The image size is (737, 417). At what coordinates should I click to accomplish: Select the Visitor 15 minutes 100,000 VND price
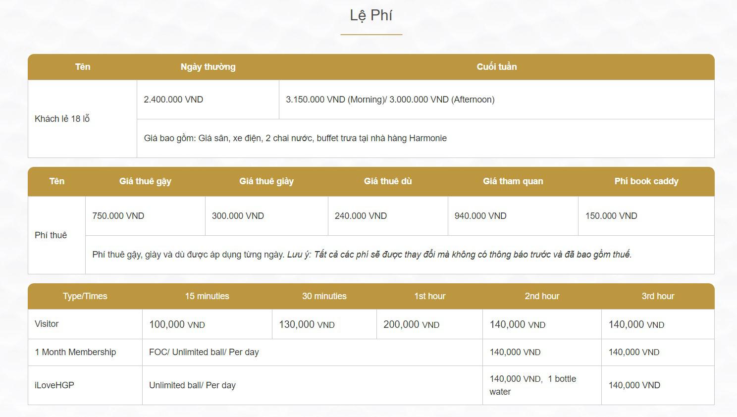[177, 325]
